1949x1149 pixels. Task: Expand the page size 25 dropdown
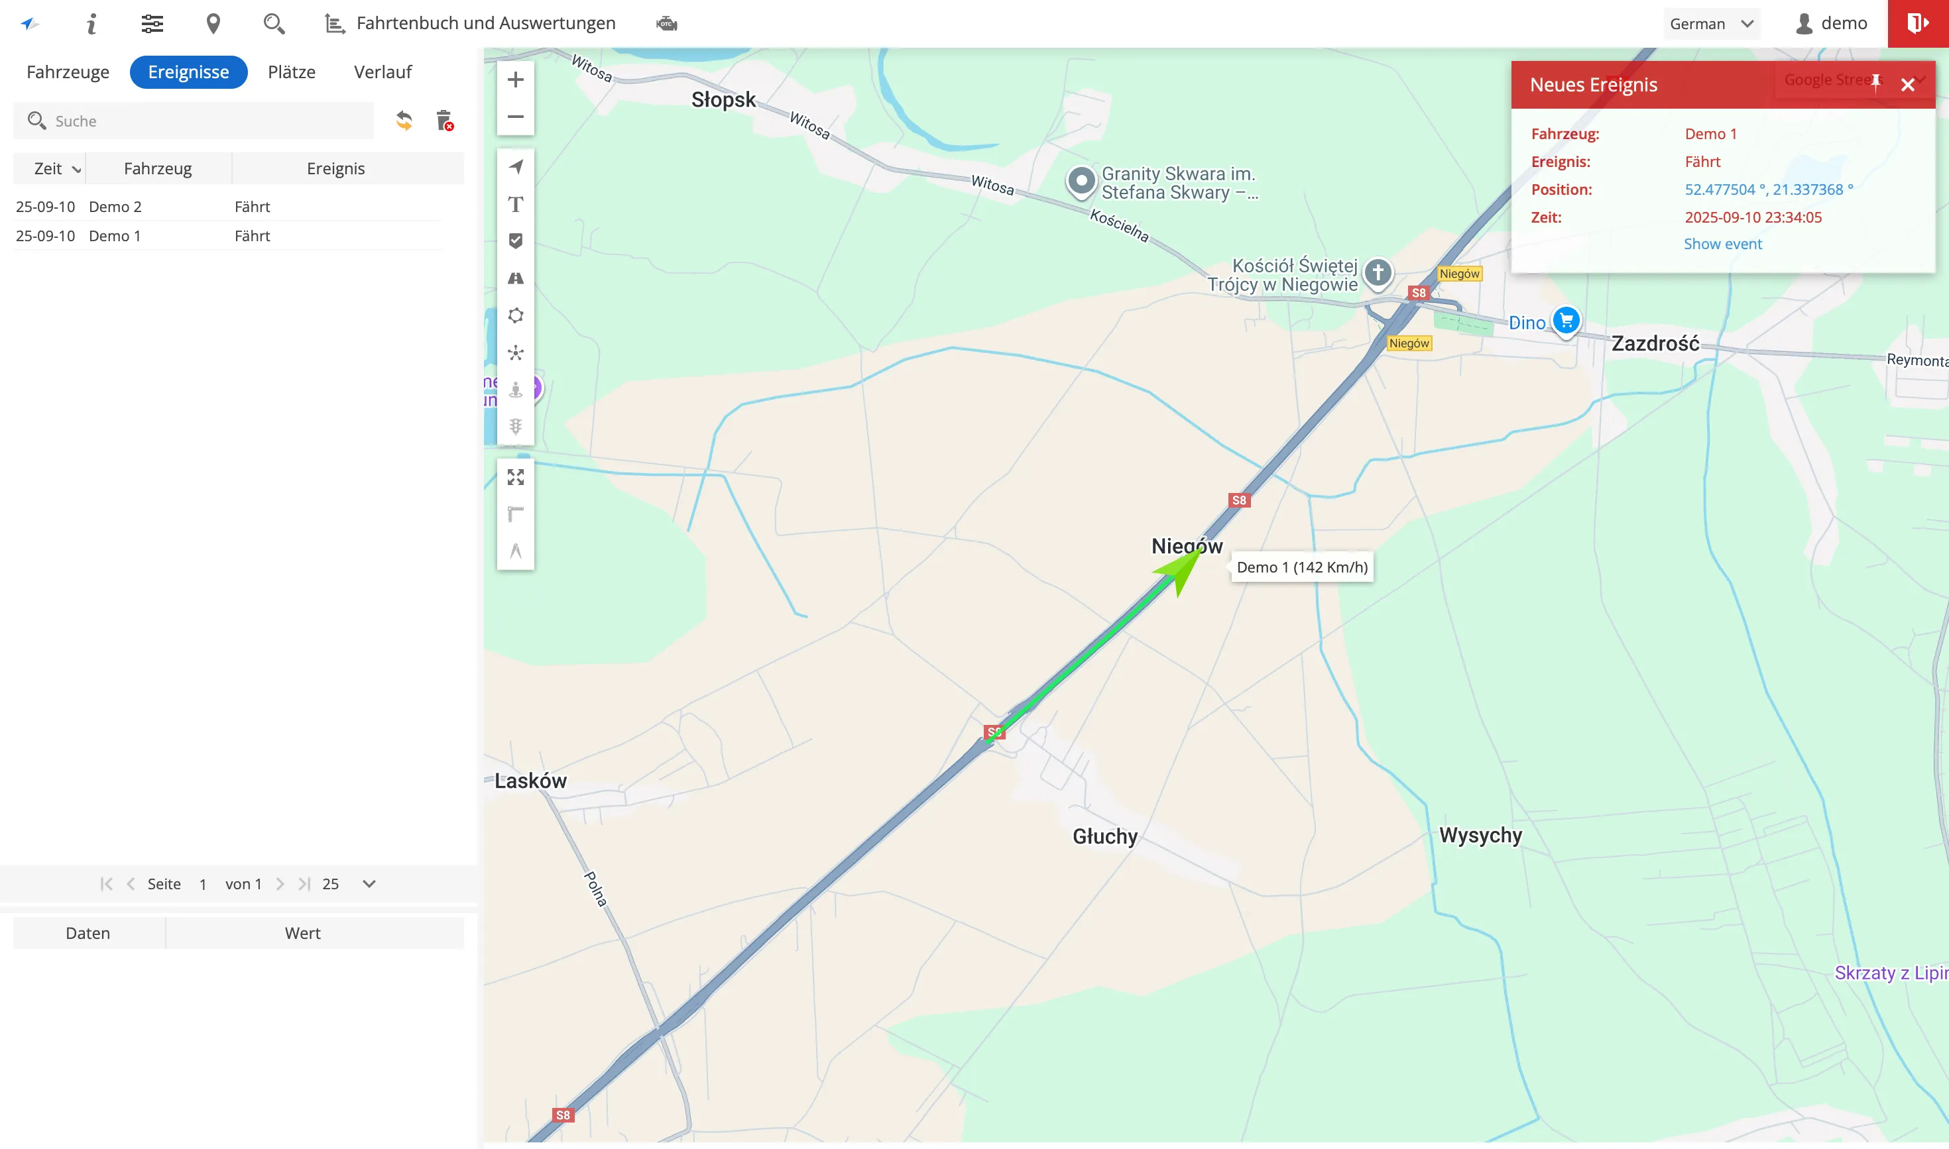tap(369, 883)
